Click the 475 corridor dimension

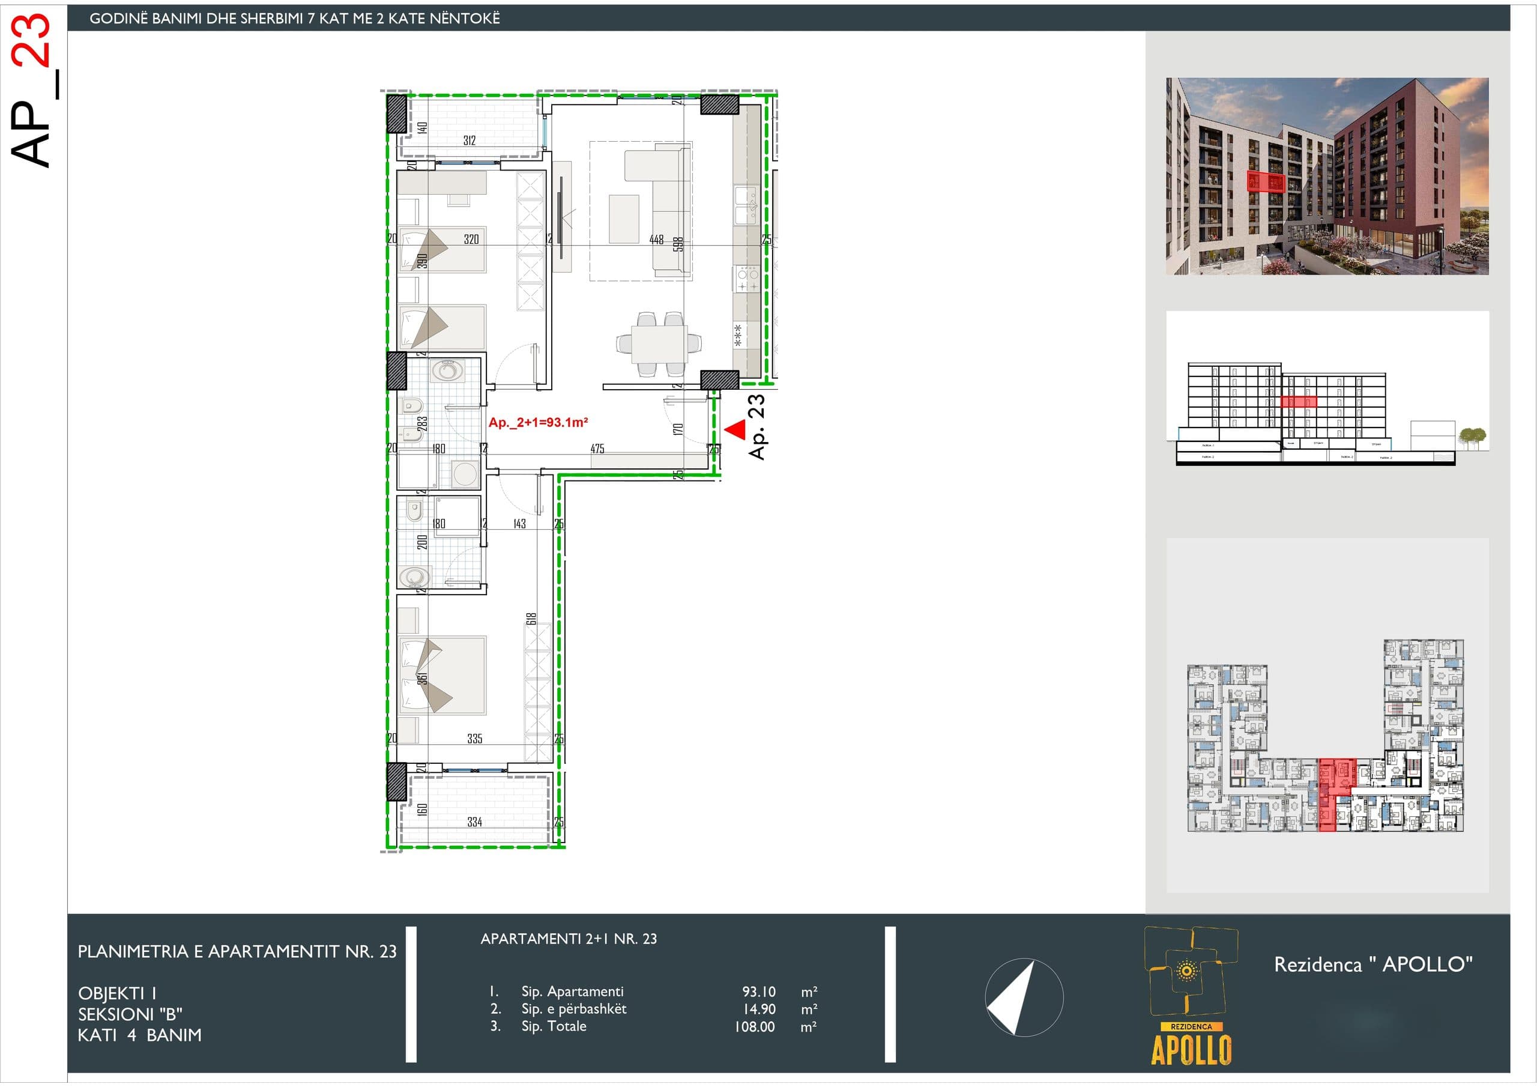[x=597, y=448]
